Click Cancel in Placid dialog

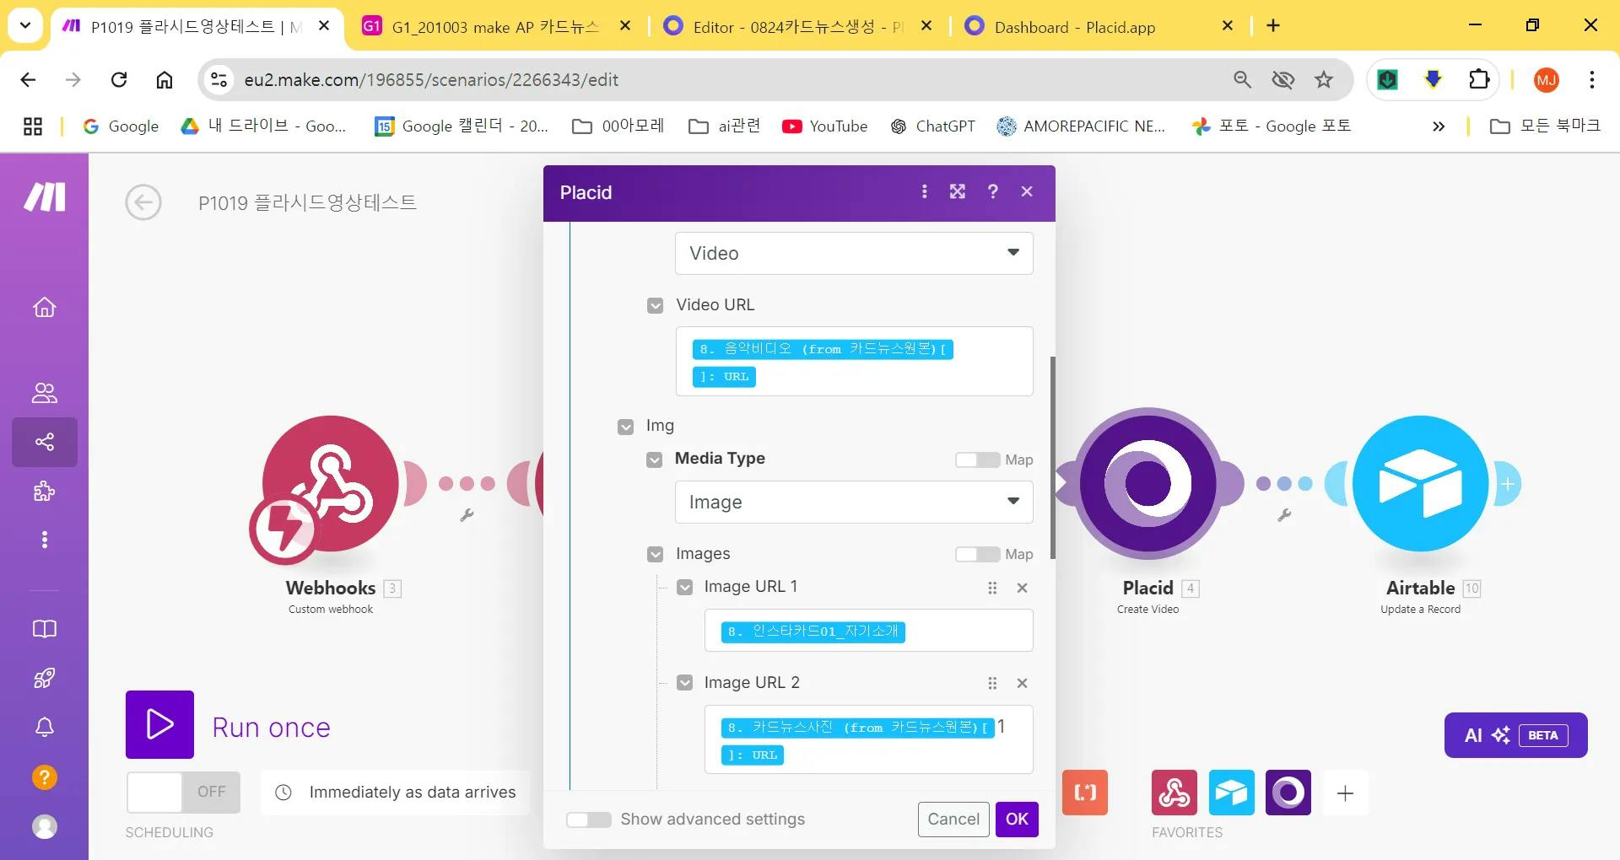[x=953, y=820]
